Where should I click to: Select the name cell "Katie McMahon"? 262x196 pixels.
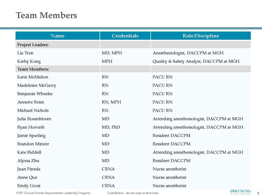click(32, 77)
